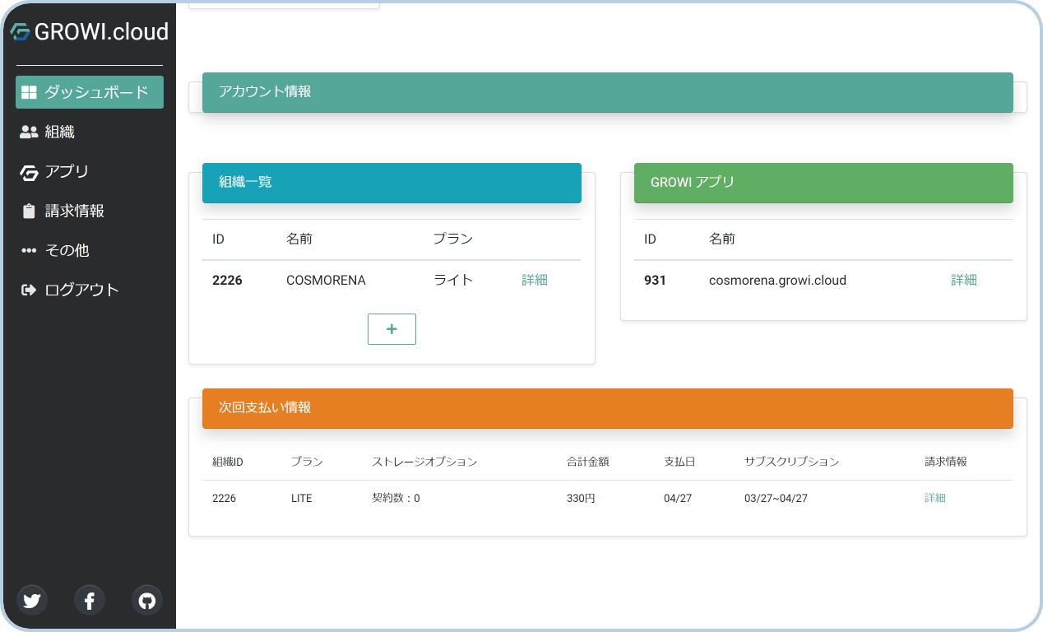1043x632 pixels.
Task: Click the 合計金額 column header
Action: 588,462
